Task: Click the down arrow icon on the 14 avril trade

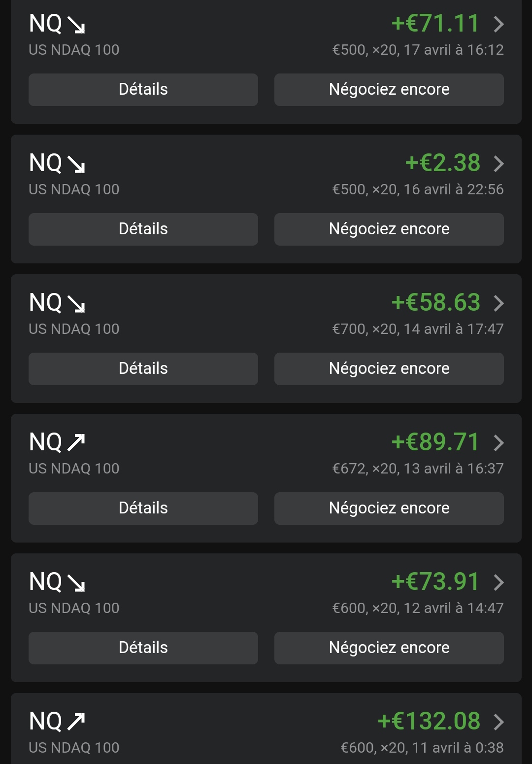Action: (76, 304)
